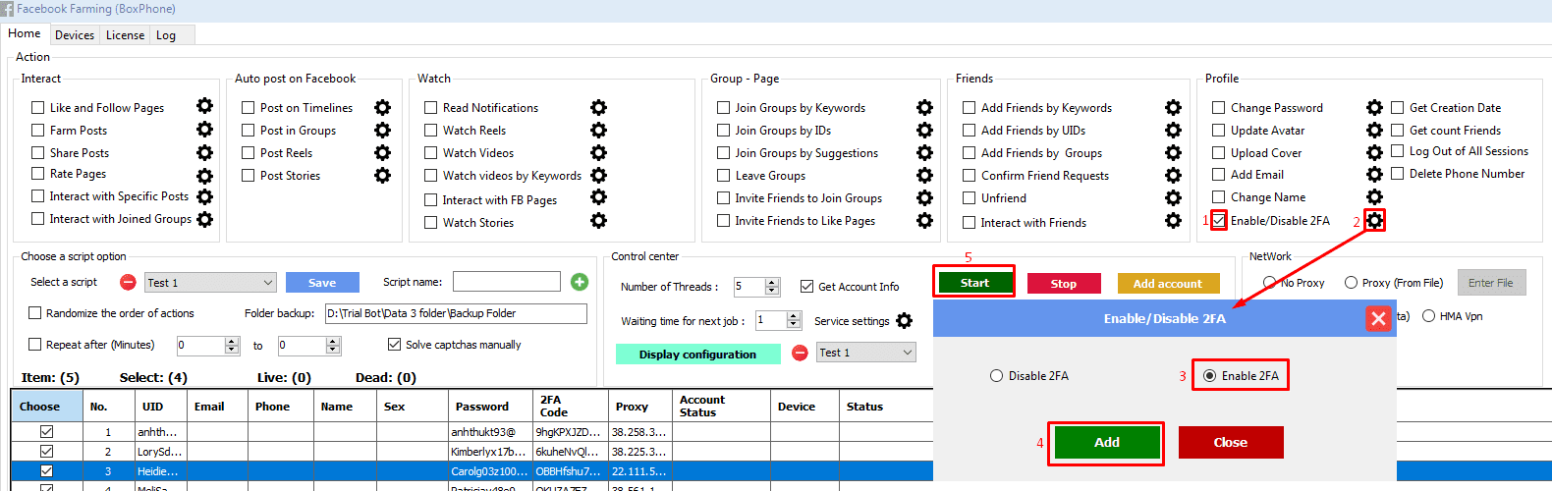Click red minus icon next to Test 1 script
This screenshot has height=491, width=1552.
point(128,282)
